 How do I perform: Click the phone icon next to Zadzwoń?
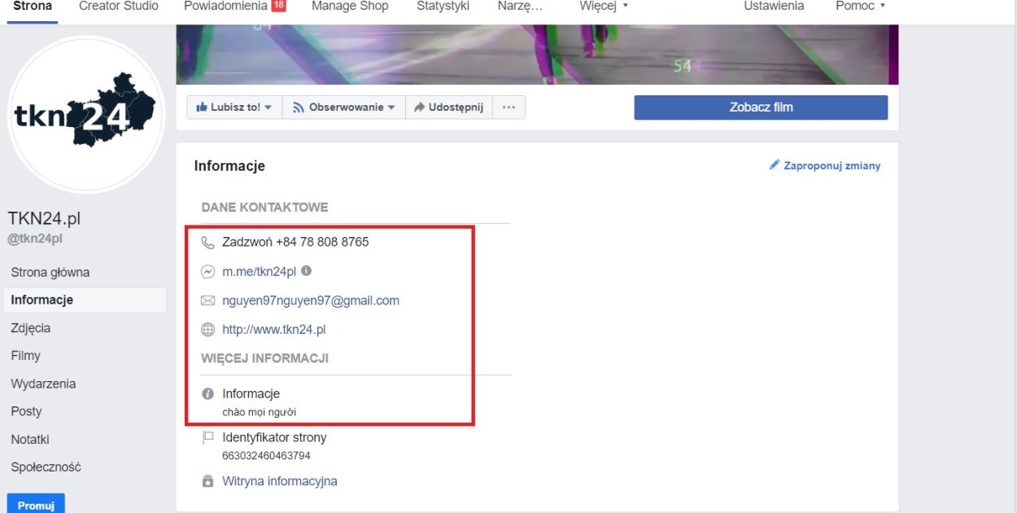point(207,243)
